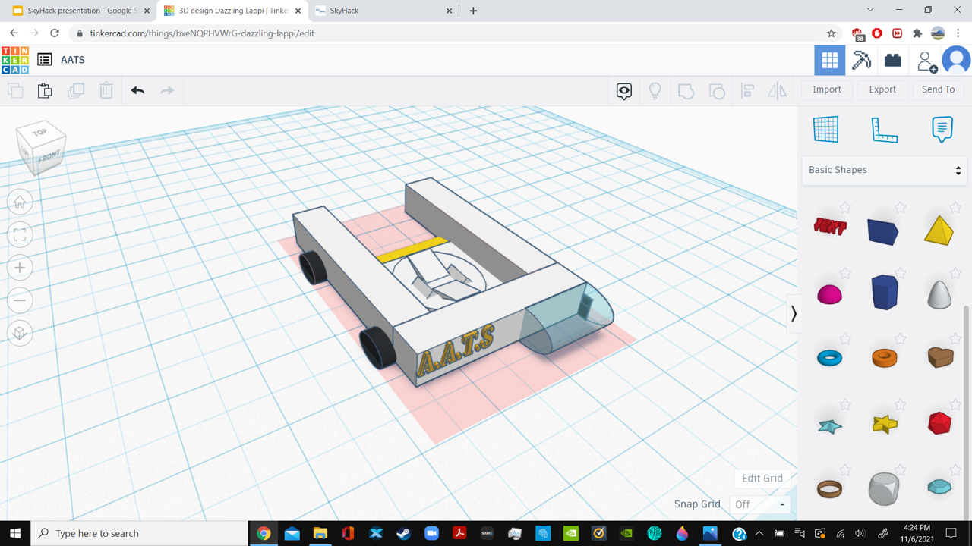This screenshot has height=546, width=972.
Task: Click the Paste clipboard icon
Action: click(45, 90)
